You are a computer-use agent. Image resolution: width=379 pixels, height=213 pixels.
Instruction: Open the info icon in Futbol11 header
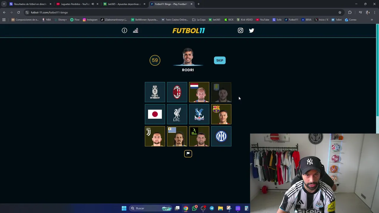(124, 30)
